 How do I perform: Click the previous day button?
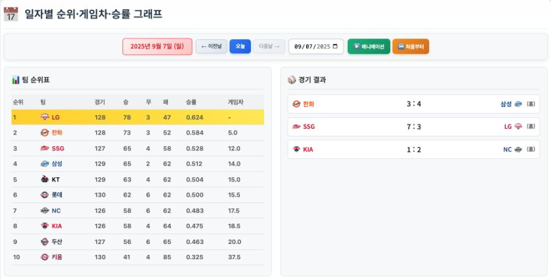[212, 46]
